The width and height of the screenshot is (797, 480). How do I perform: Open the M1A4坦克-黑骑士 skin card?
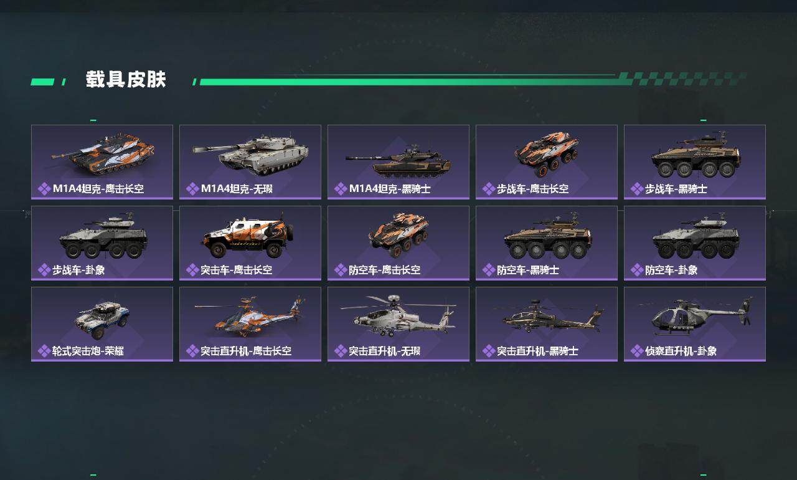398,162
